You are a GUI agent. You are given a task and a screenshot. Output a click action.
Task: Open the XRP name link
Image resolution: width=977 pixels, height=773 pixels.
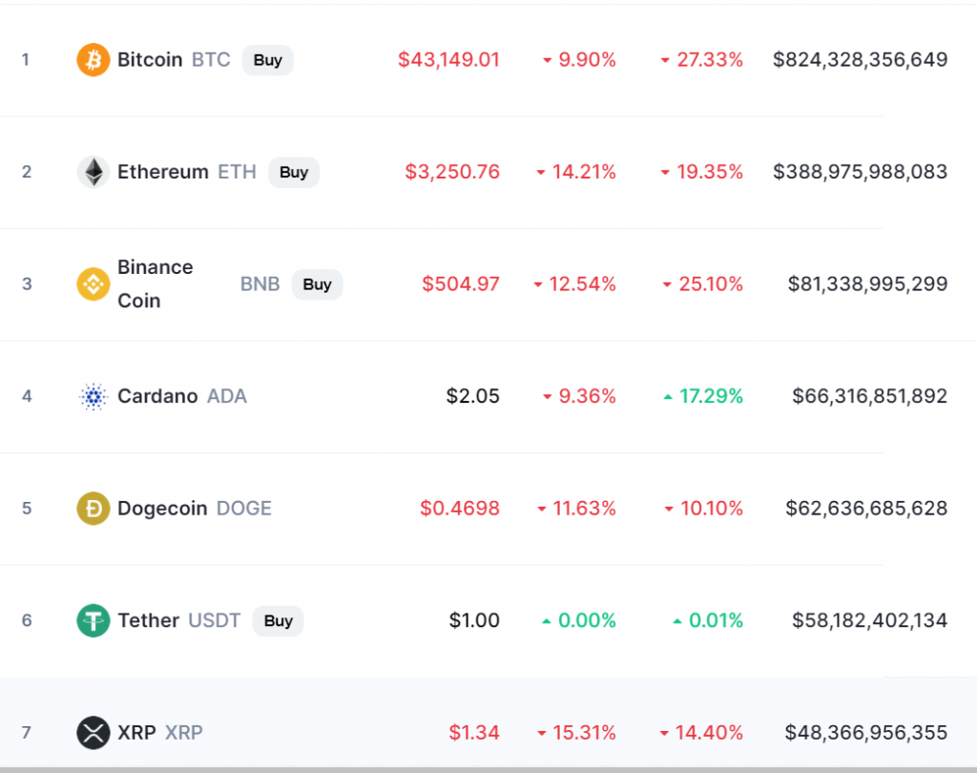pyautogui.click(x=136, y=733)
